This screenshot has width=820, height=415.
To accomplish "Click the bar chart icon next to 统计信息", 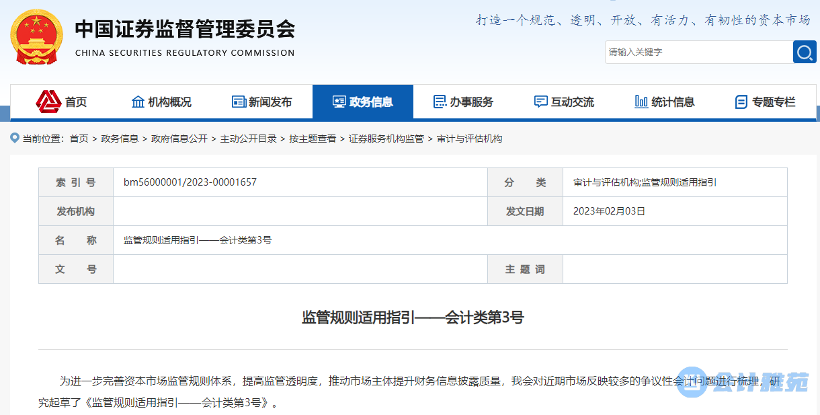I will pos(641,102).
